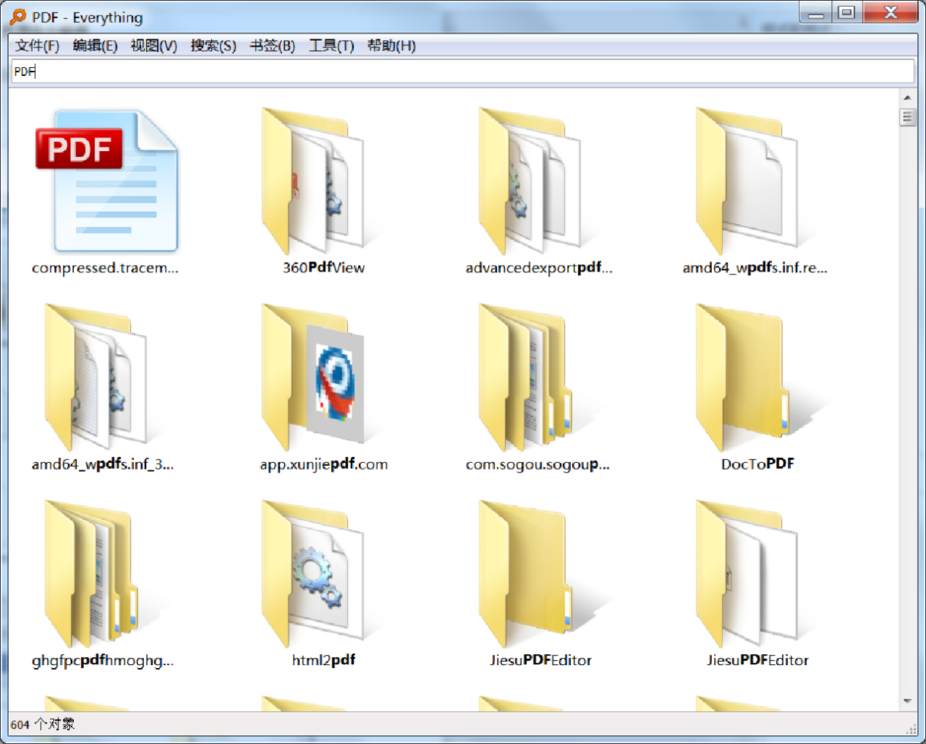
Task: Open the 书签(B) menu
Action: coord(273,46)
